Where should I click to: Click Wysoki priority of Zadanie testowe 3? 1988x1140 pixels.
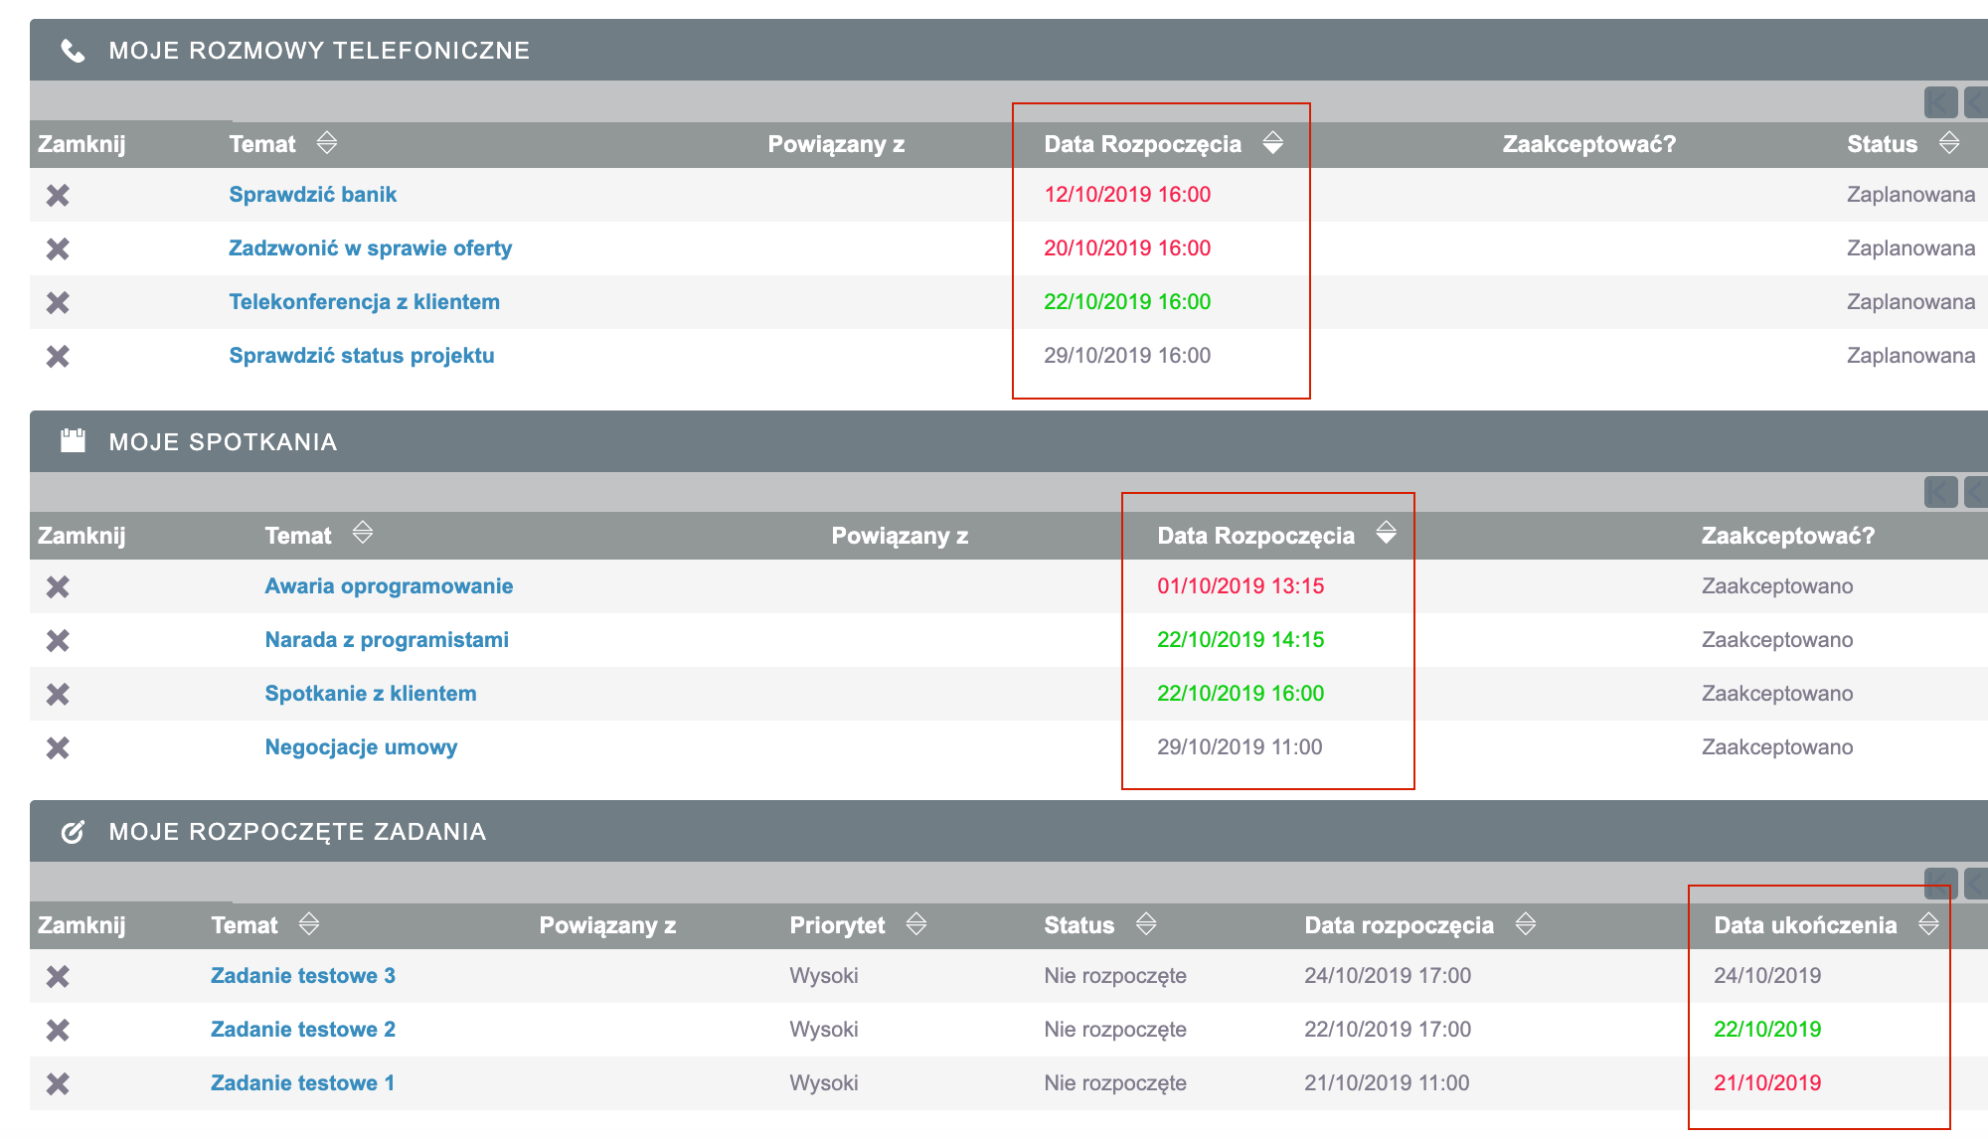coord(824,976)
